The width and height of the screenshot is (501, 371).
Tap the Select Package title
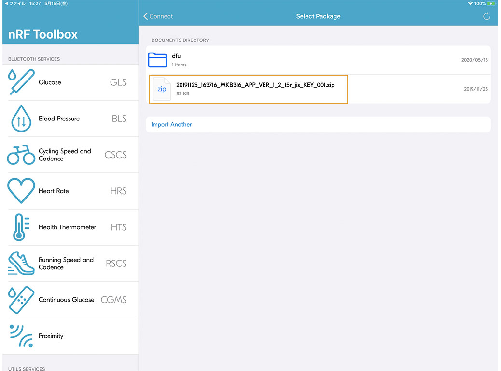pos(318,16)
